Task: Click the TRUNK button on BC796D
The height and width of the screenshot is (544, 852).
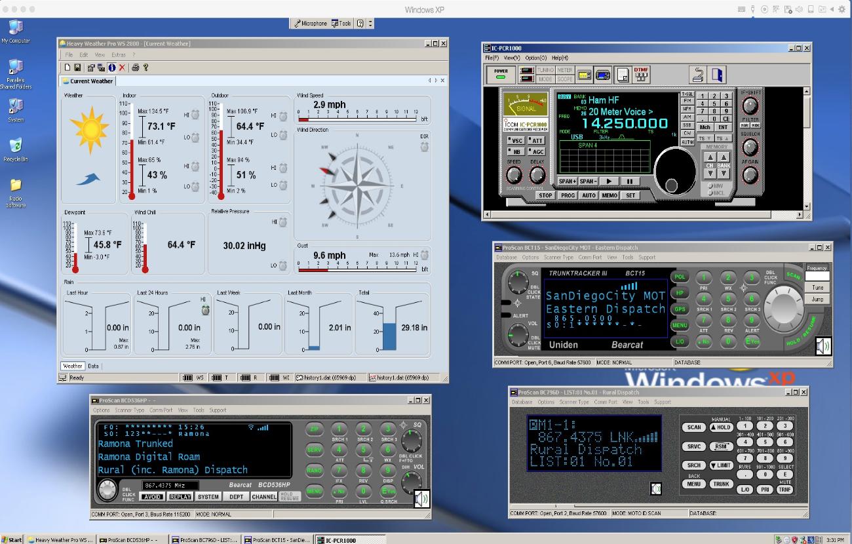Action: [x=722, y=484]
